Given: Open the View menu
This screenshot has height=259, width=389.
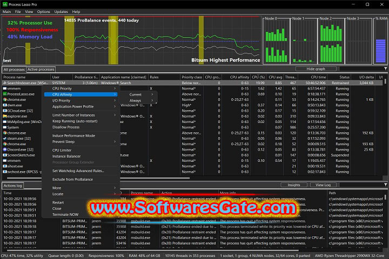Looking at the screenshot, I should [x=29, y=12].
